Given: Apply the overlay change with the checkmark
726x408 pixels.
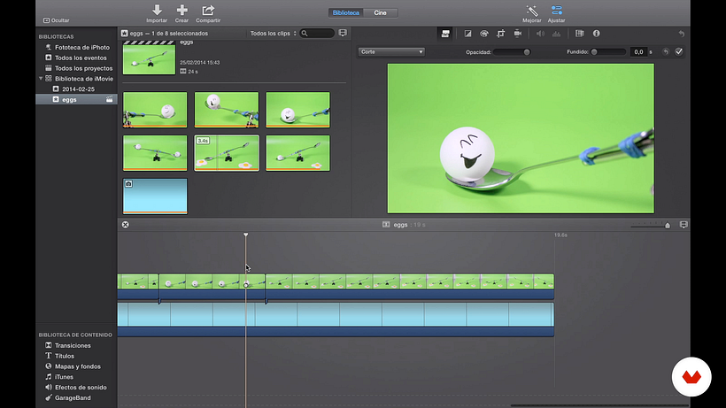Looking at the screenshot, I should point(679,52).
